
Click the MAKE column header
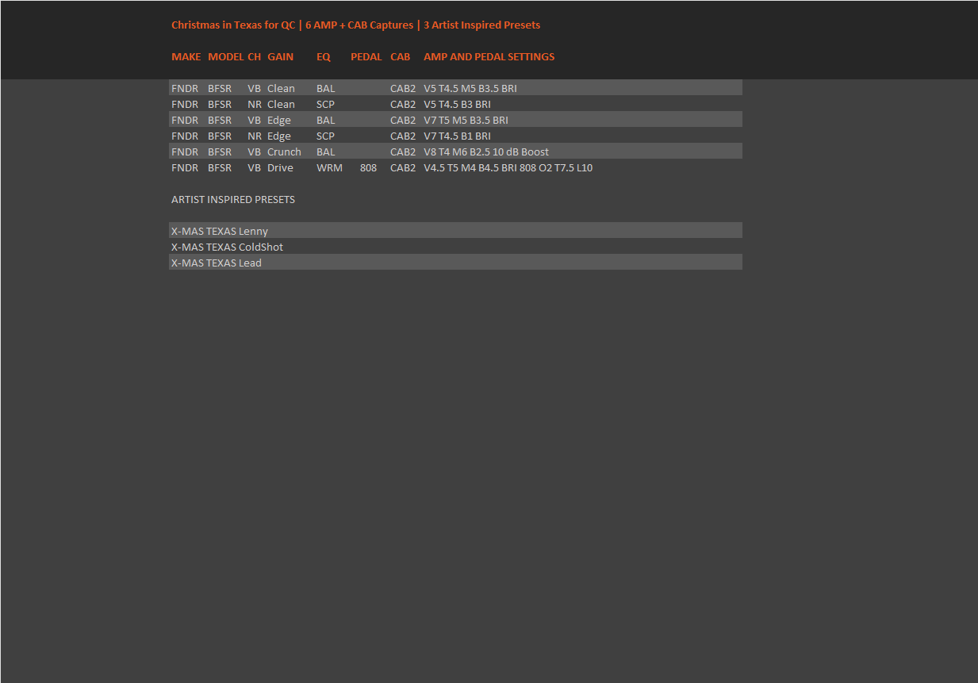[x=186, y=57]
